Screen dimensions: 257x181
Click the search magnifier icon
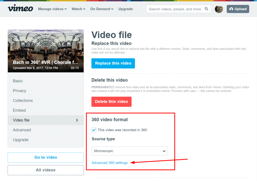click(207, 9)
